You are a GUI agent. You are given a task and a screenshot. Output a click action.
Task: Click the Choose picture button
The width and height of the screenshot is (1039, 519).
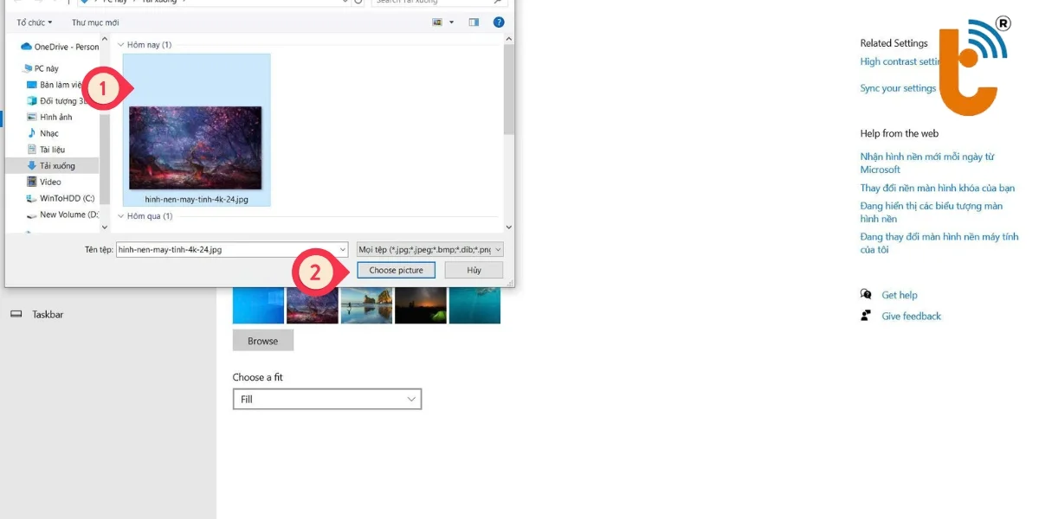(x=396, y=270)
